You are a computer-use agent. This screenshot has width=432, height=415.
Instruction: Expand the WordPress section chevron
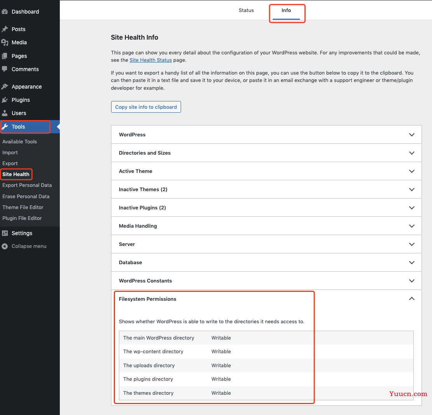click(412, 135)
